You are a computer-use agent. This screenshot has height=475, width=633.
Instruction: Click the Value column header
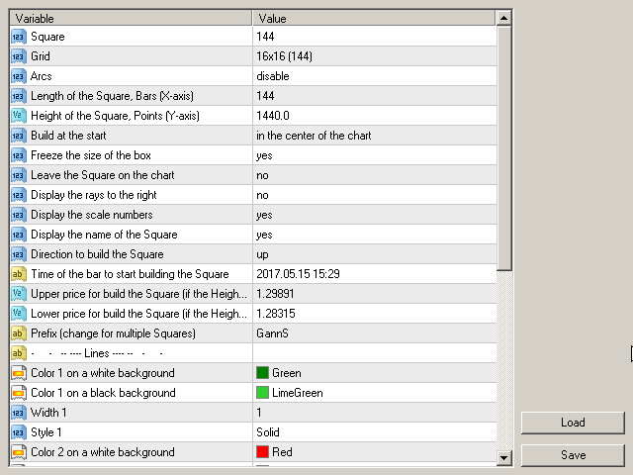374,18
